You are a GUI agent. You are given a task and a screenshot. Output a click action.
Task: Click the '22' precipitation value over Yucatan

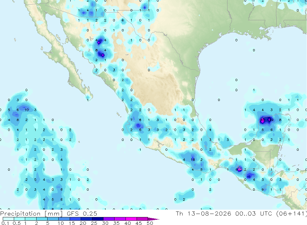coord(271,120)
